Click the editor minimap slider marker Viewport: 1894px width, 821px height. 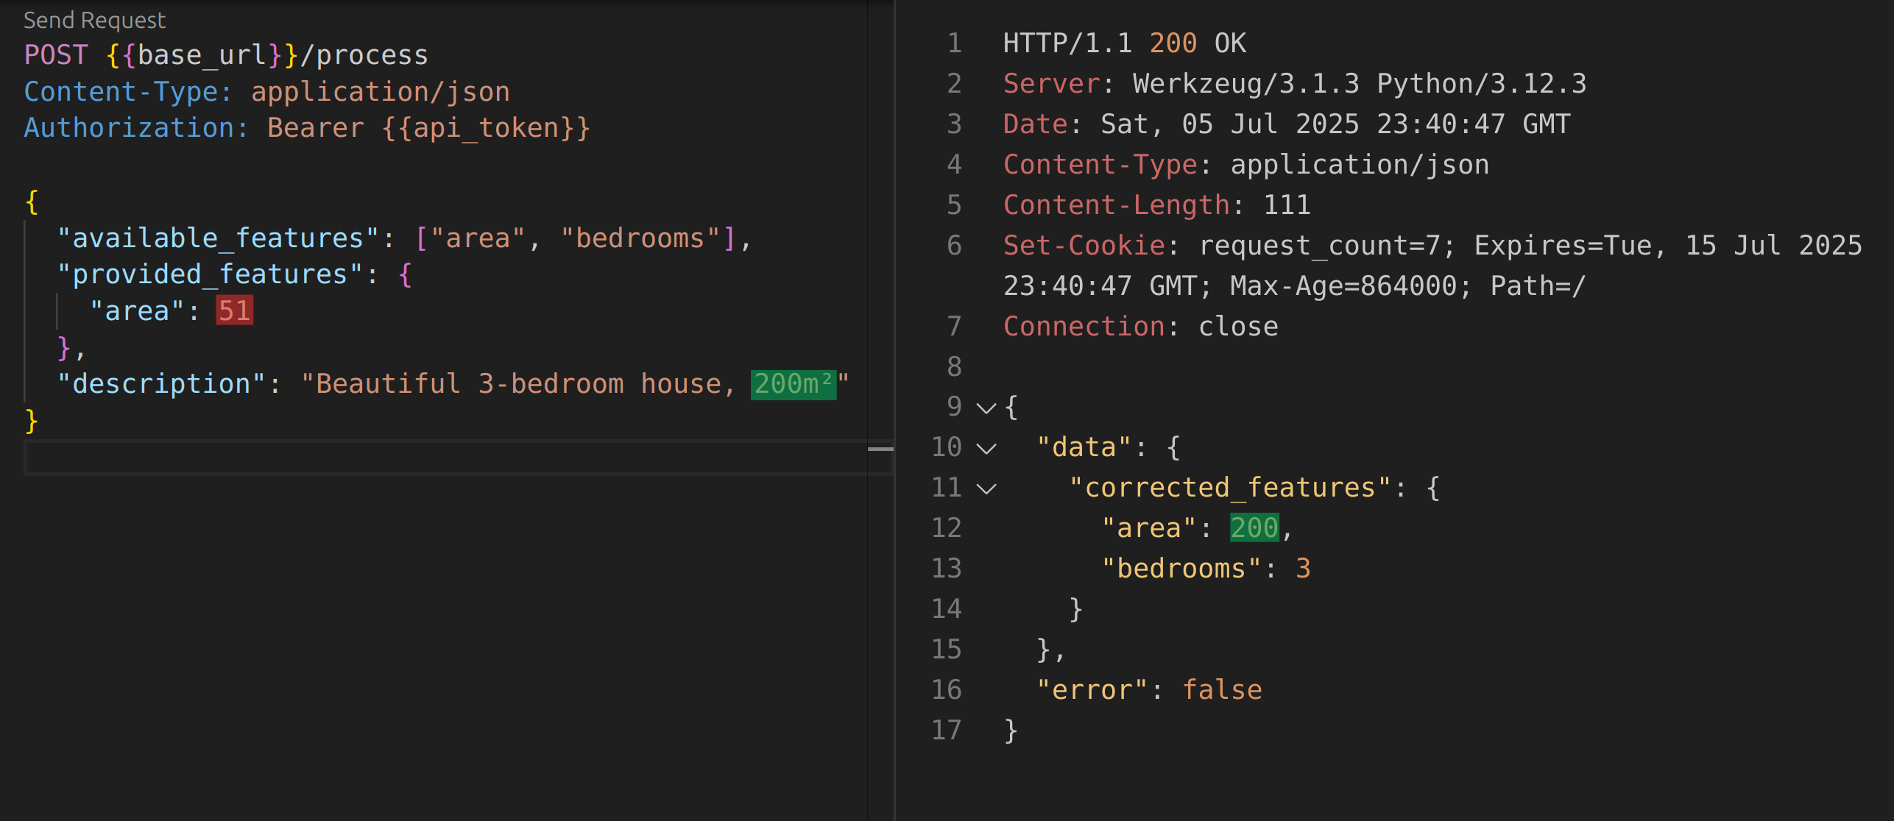[880, 448]
